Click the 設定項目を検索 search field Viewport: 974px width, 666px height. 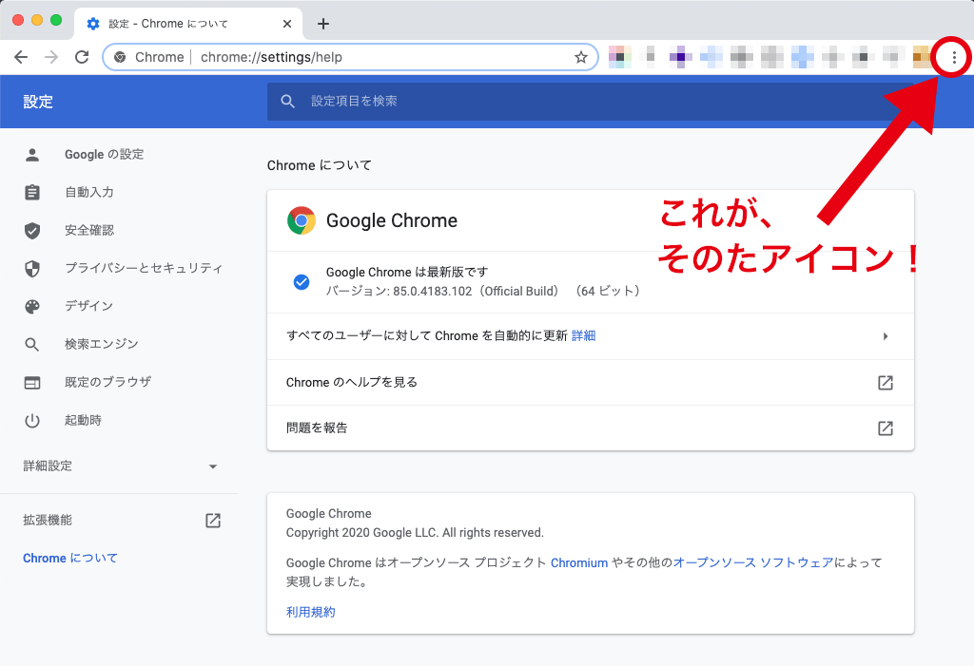tap(590, 101)
